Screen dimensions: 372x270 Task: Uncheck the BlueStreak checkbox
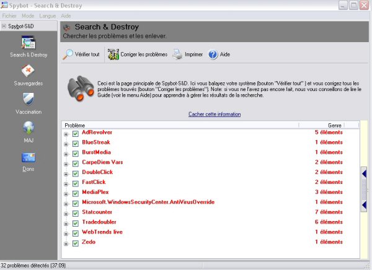pyautogui.click(x=76, y=144)
